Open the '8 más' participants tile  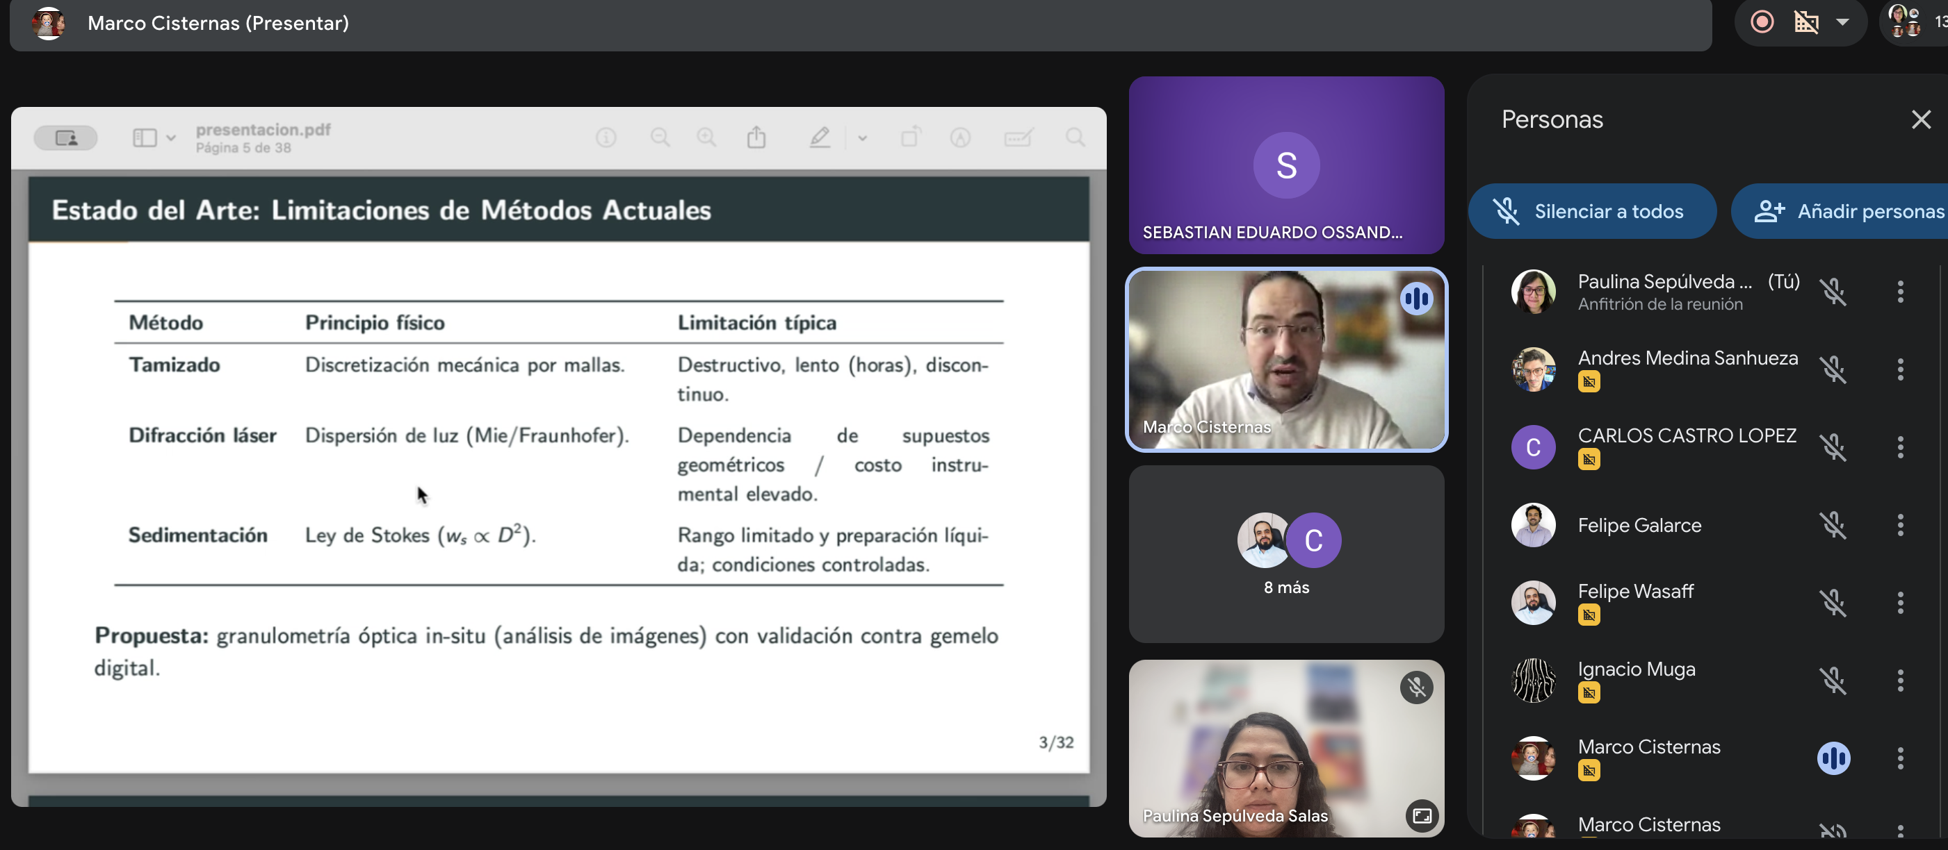pyautogui.click(x=1285, y=554)
